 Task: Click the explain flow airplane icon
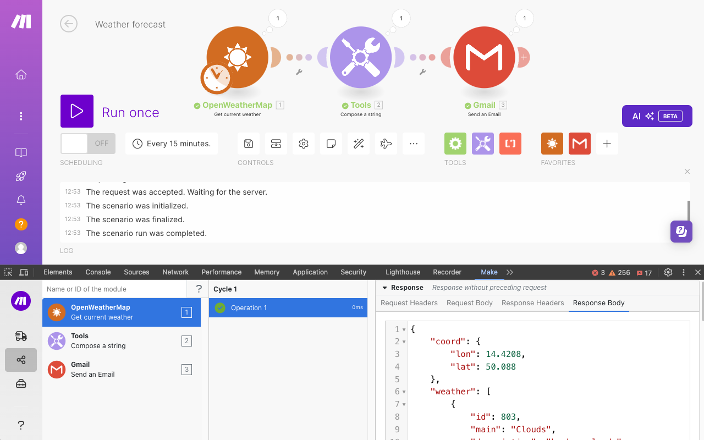[386, 144]
